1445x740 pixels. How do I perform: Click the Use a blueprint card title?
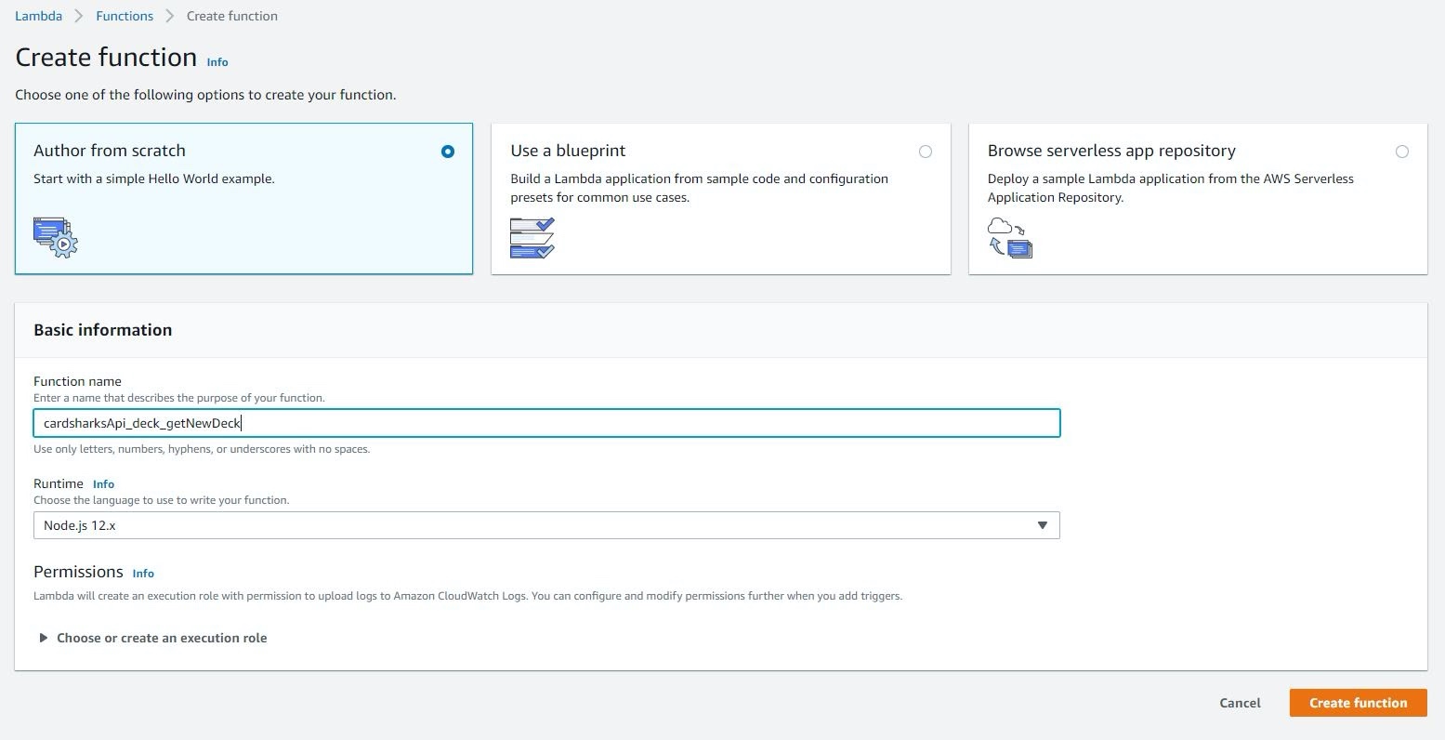[x=568, y=151]
